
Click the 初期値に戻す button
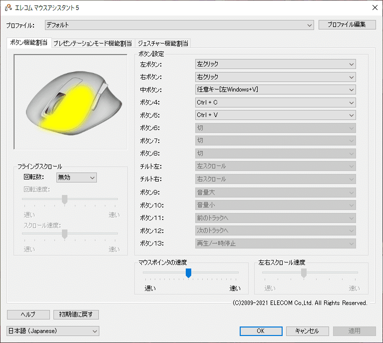tap(76, 314)
